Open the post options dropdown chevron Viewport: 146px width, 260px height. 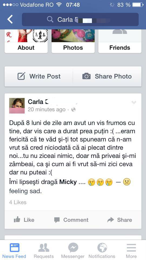pos(134,103)
